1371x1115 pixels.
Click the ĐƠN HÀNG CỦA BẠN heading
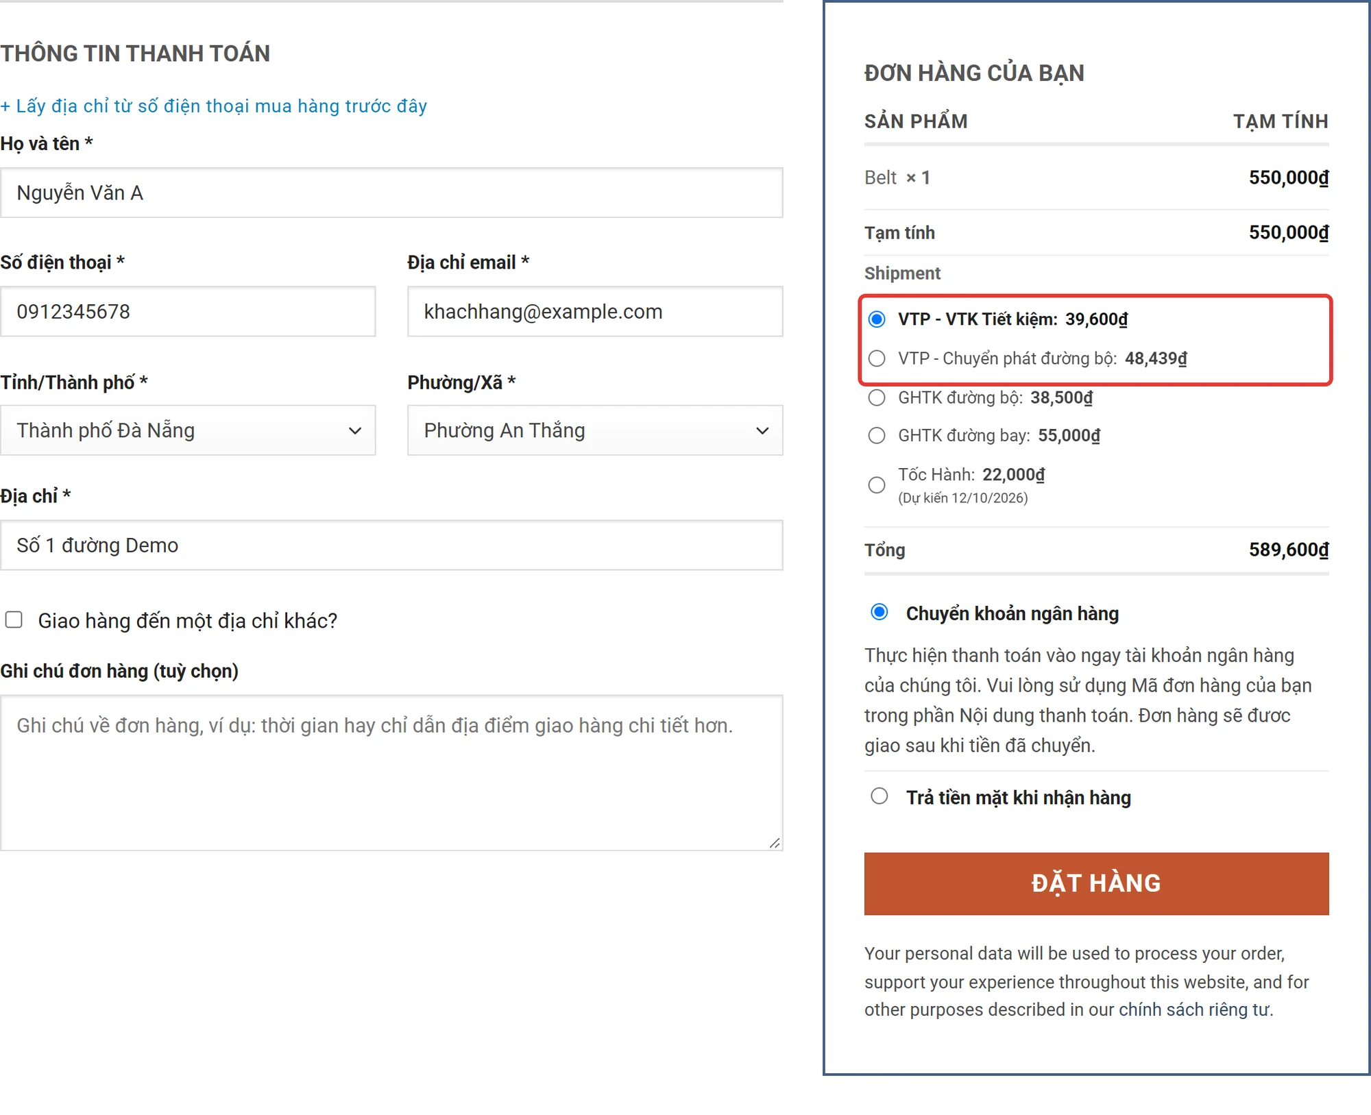coord(974,73)
